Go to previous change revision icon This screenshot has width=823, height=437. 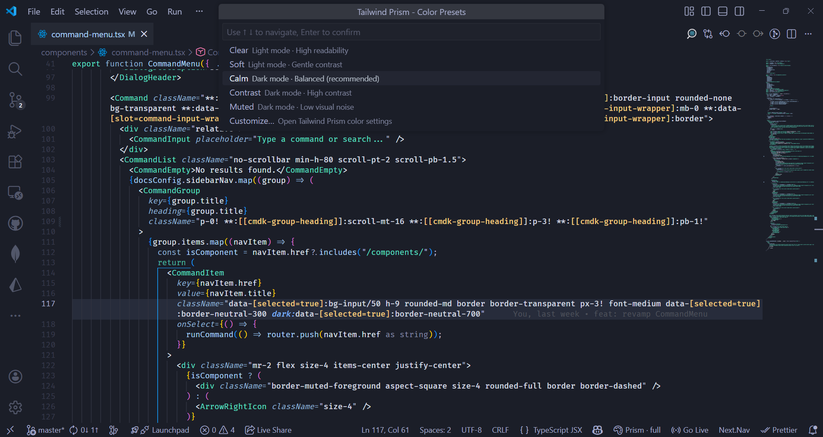pyautogui.click(x=725, y=34)
